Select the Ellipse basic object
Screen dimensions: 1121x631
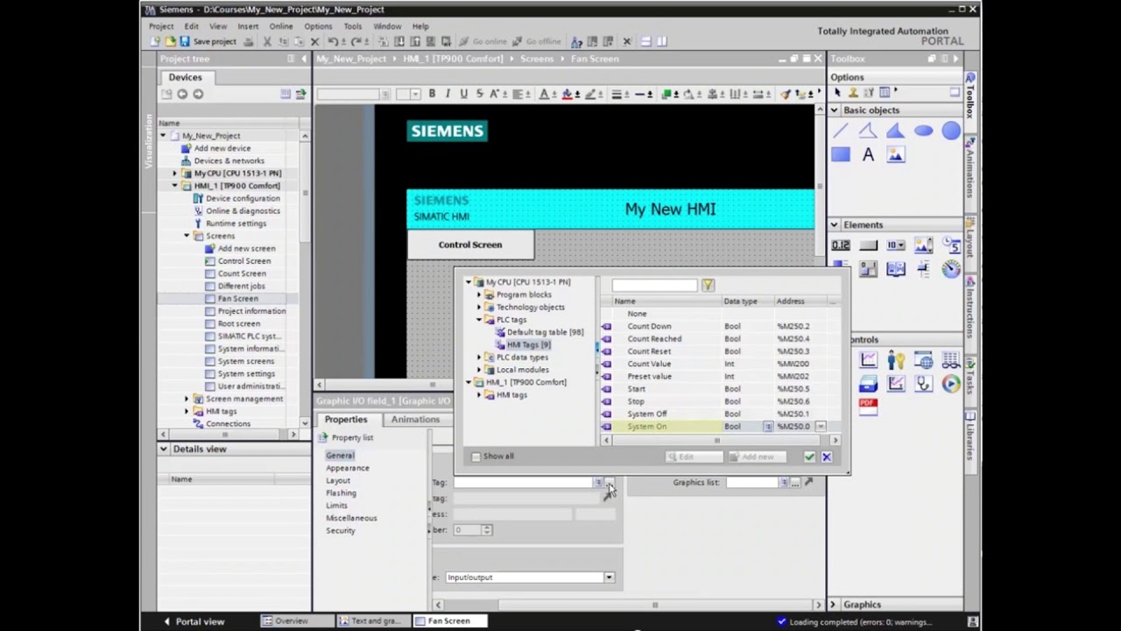click(x=923, y=131)
